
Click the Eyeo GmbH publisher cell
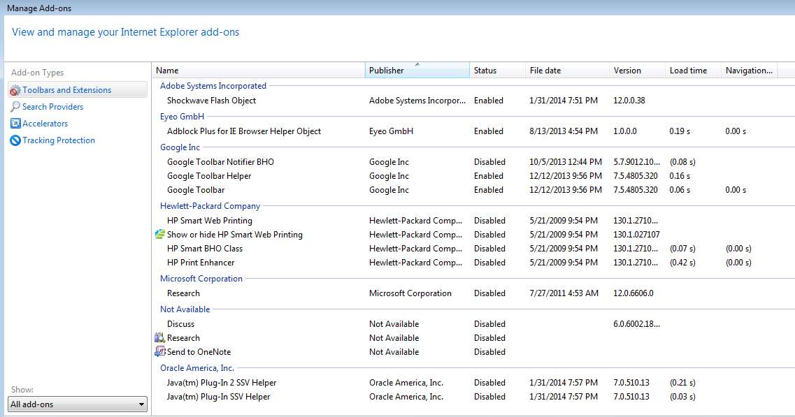coord(391,131)
